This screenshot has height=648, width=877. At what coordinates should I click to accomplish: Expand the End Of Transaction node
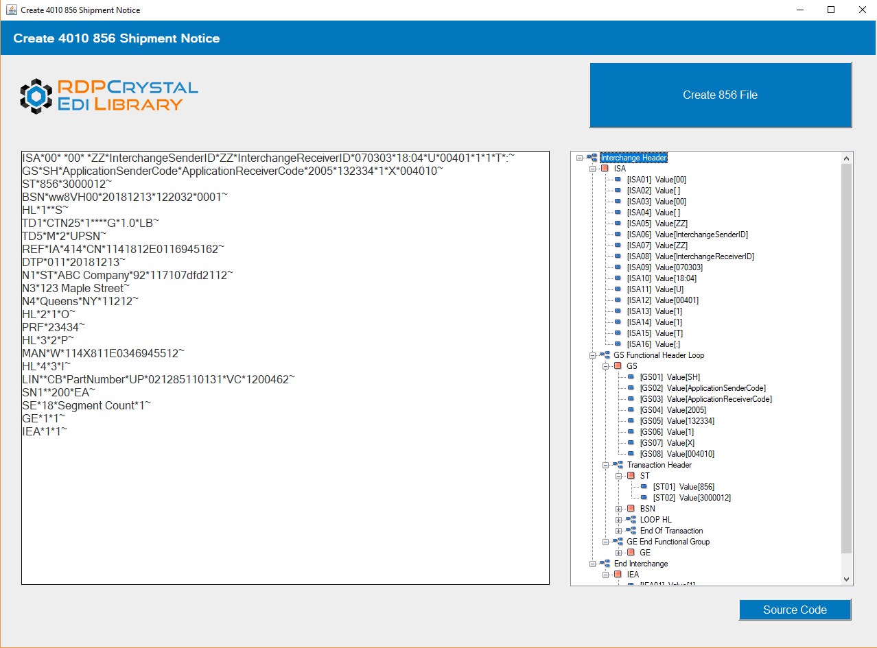pos(619,531)
